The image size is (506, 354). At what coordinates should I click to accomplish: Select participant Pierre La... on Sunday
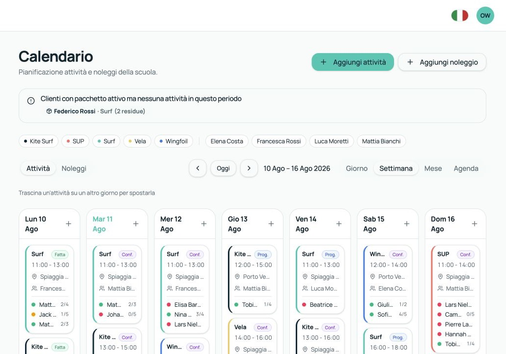(x=456, y=324)
